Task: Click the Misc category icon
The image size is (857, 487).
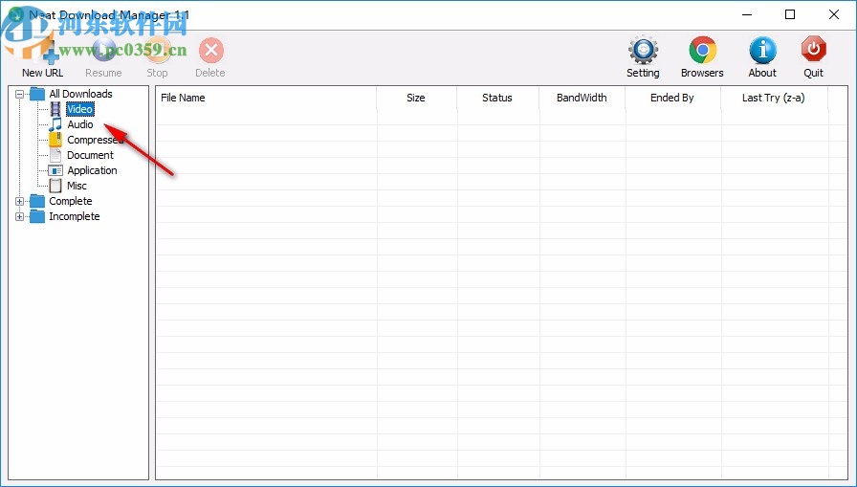Action: [55, 186]
